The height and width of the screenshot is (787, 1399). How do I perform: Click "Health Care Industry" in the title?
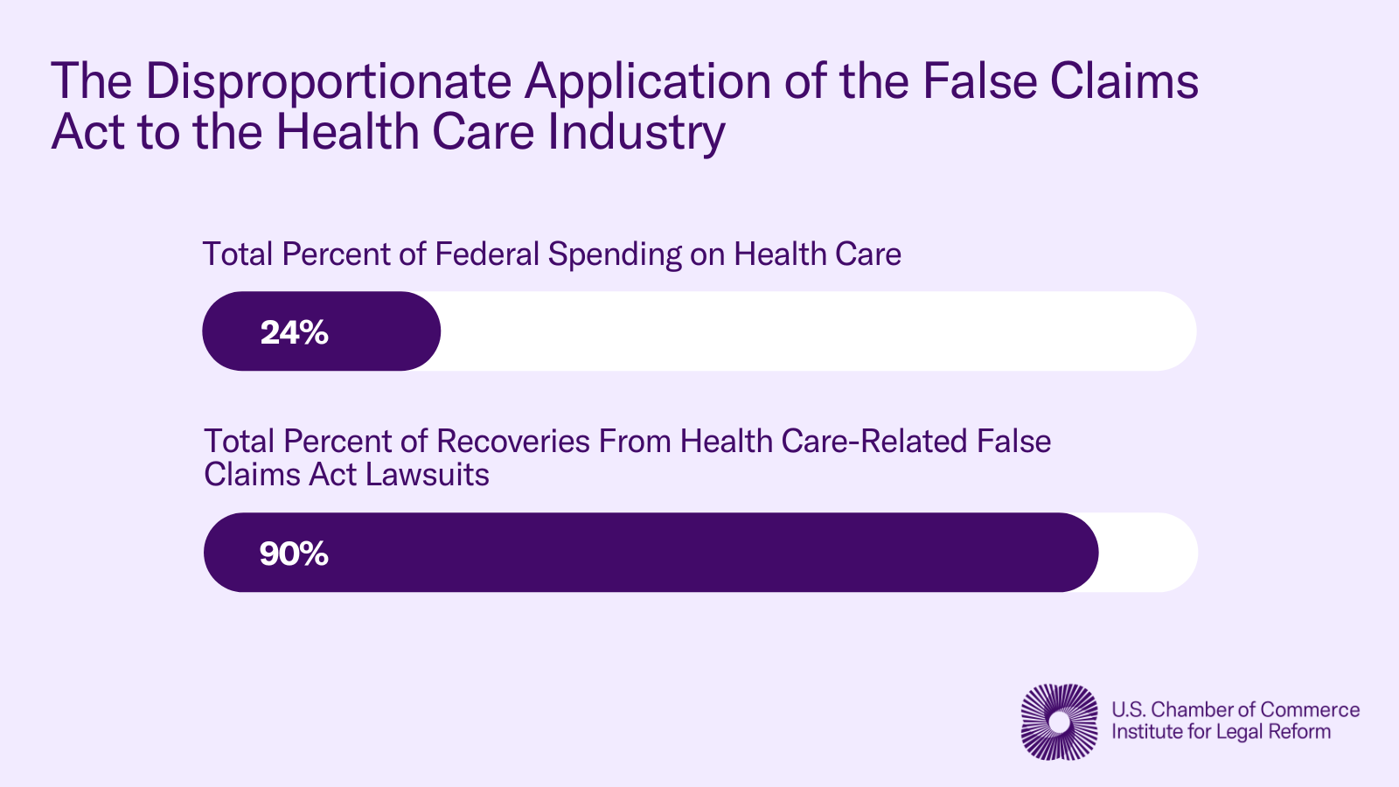pos(500,133)
